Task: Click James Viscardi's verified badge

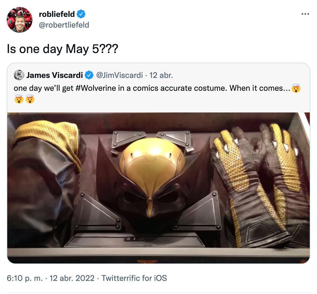Action: (89, 75)
